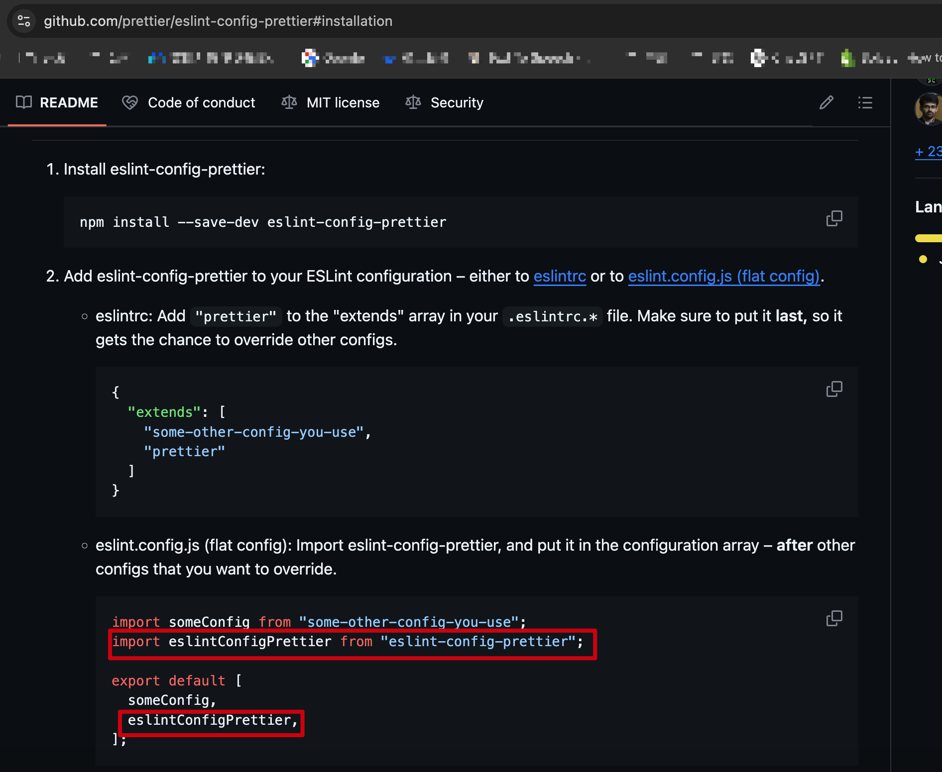Click the yellow language bar
942x772 pixels.
929,238
